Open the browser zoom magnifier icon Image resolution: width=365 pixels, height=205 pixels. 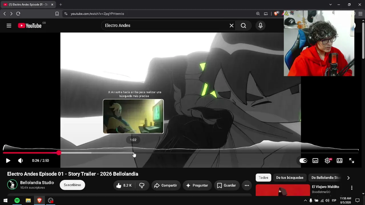258,14
